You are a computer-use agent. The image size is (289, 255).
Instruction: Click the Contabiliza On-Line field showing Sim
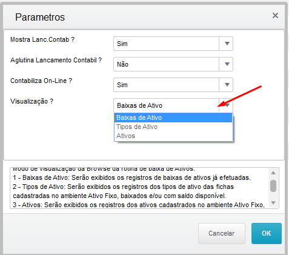[166, 85]
